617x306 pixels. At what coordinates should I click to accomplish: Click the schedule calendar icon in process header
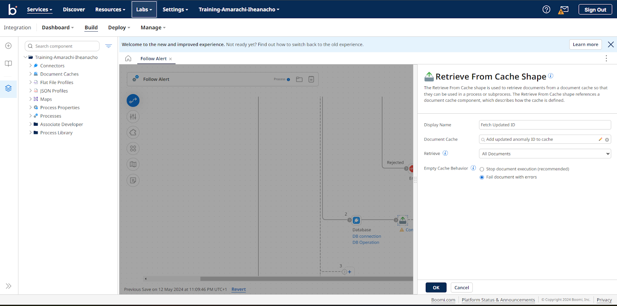[311, 79]
